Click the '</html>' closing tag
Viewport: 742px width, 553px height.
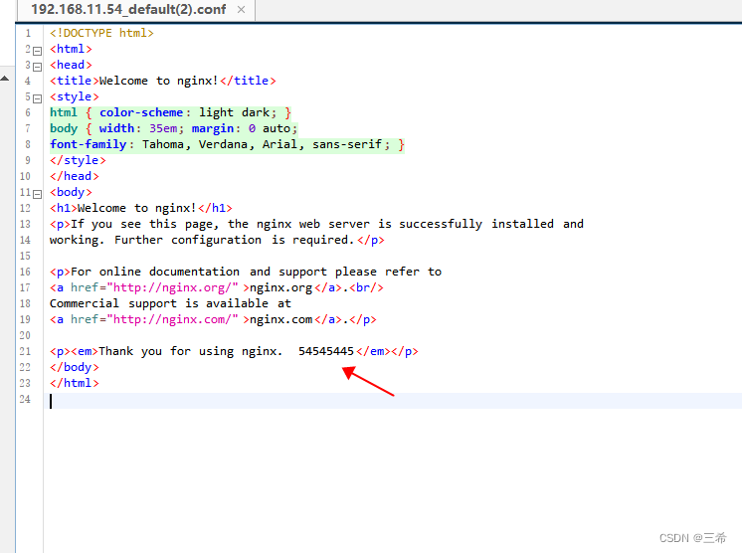coord(75,383)
